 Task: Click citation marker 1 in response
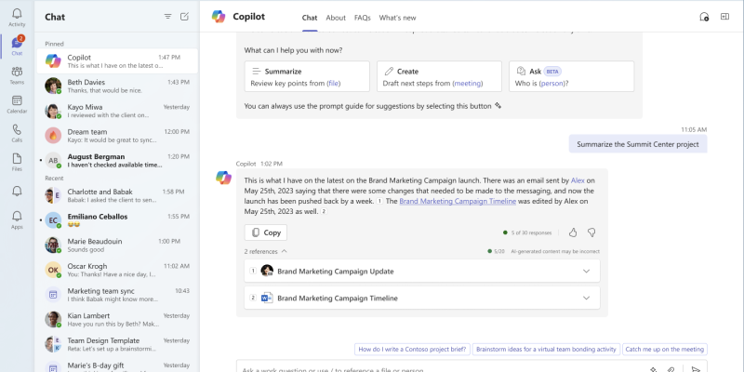point(379,201)
